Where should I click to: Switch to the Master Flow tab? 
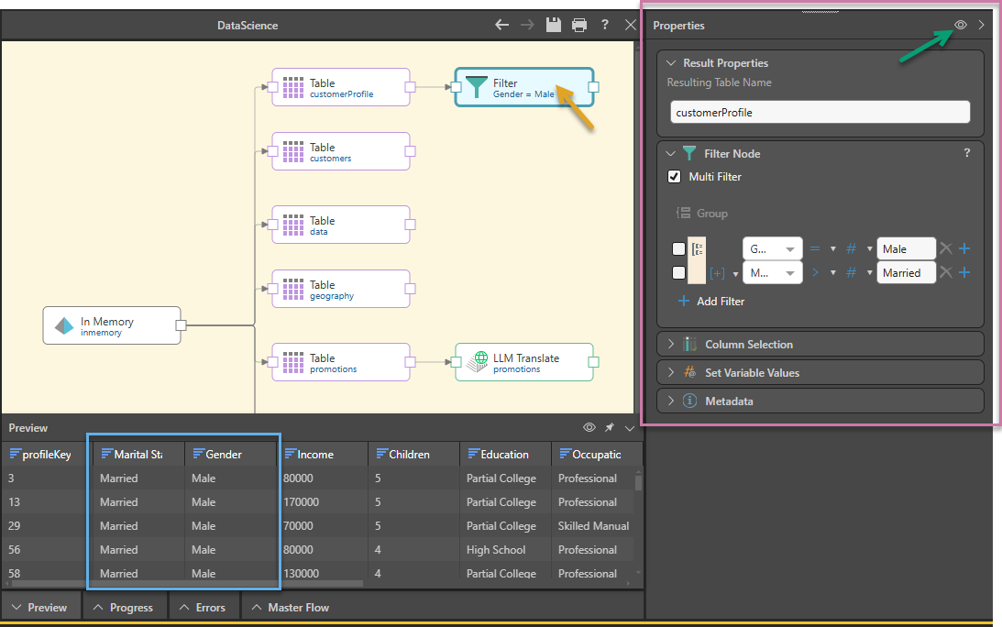(290, 607)
